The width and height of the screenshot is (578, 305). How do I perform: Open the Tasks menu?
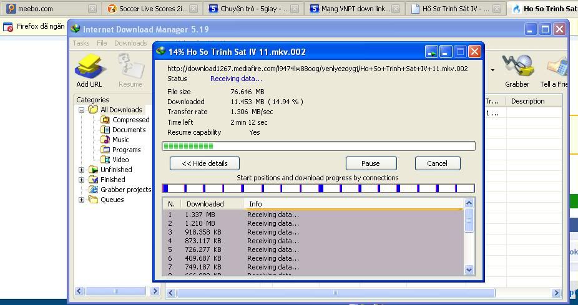click(81, 43)
